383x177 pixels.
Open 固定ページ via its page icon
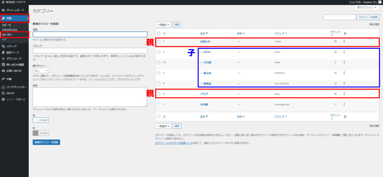tap(3, 53)
